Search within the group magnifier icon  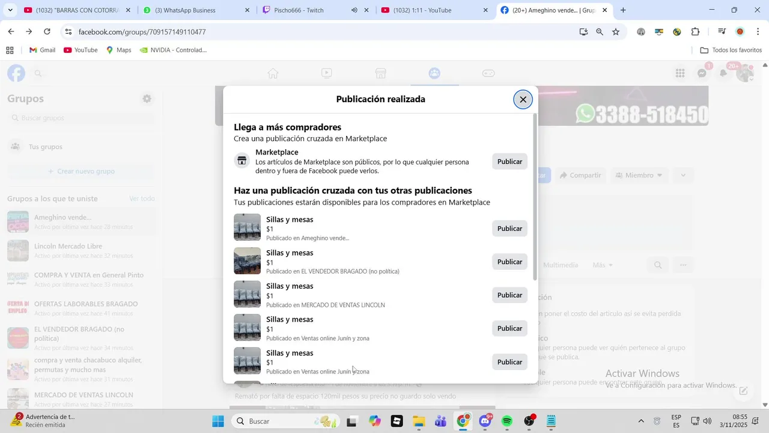pyautogui.click(x=658, y=265)
